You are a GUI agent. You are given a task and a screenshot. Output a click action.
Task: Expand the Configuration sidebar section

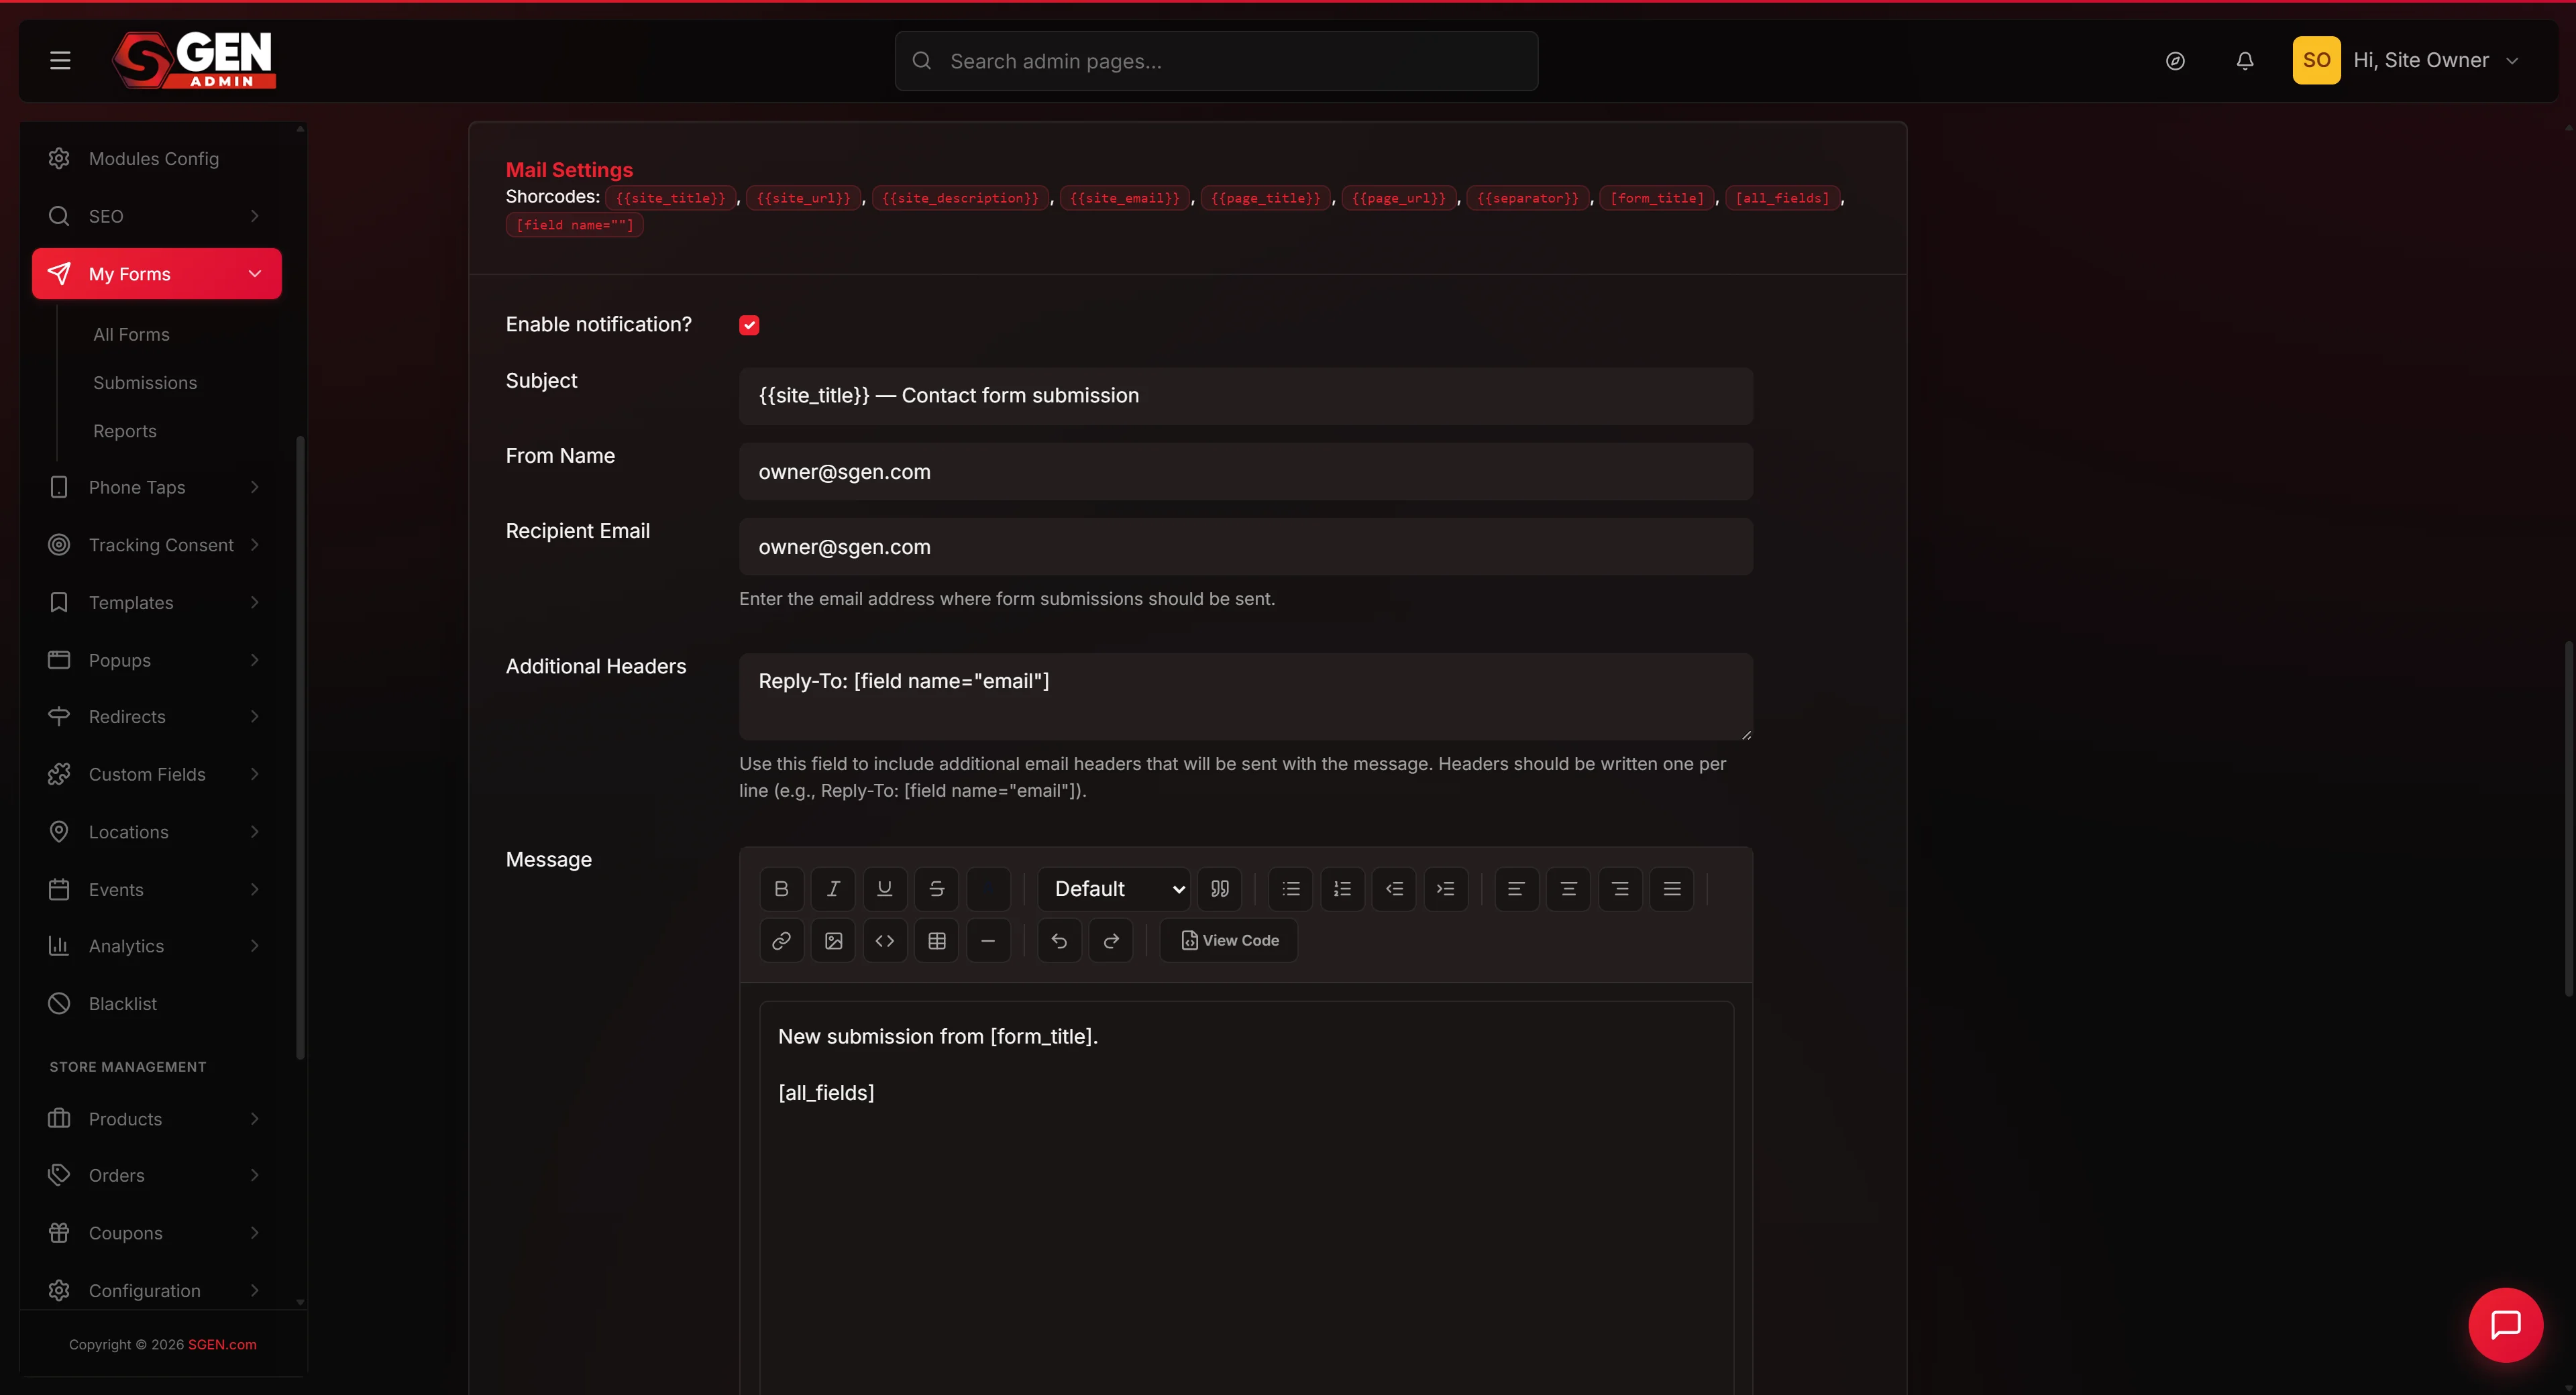point(157,1291)
